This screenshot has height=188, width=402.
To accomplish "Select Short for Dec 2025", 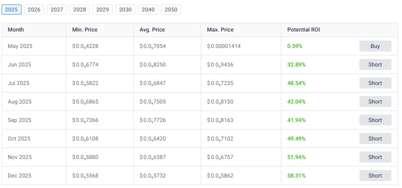I will point(375,175).
